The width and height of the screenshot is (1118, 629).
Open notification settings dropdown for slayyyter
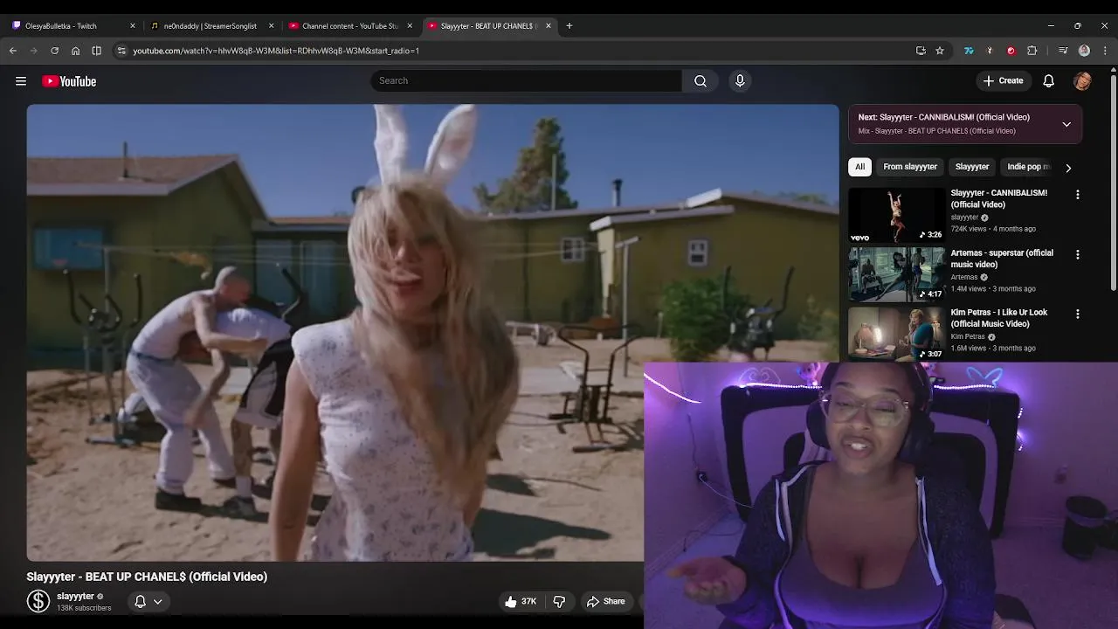point(148,601)
